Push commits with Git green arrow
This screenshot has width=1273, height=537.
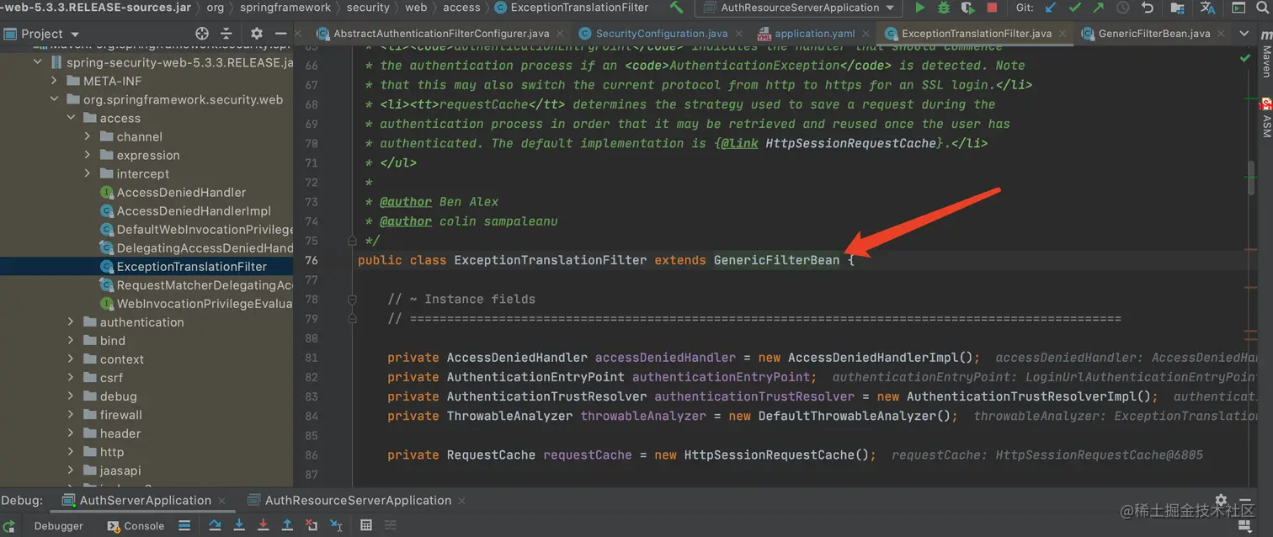[x=1098, y=8]
